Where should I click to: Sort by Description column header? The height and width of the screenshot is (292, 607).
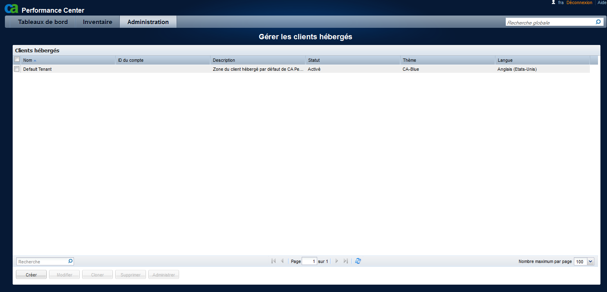[x=258, y=60]
